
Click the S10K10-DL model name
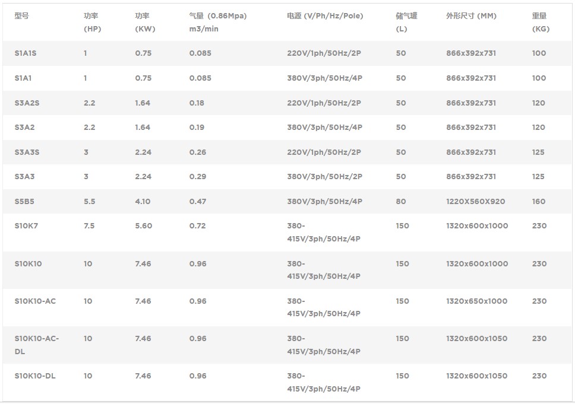[x=35, y=376]
